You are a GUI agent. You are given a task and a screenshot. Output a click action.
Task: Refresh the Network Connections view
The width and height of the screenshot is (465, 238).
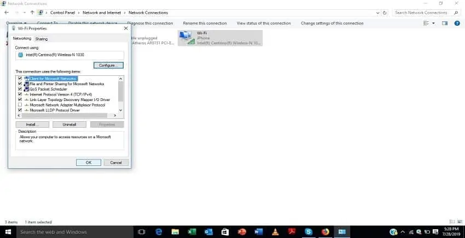click(x=385, y=13)
